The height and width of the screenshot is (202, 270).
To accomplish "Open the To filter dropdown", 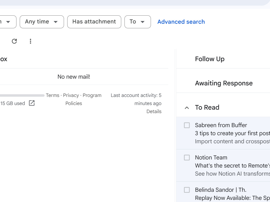I will point(138,22).
